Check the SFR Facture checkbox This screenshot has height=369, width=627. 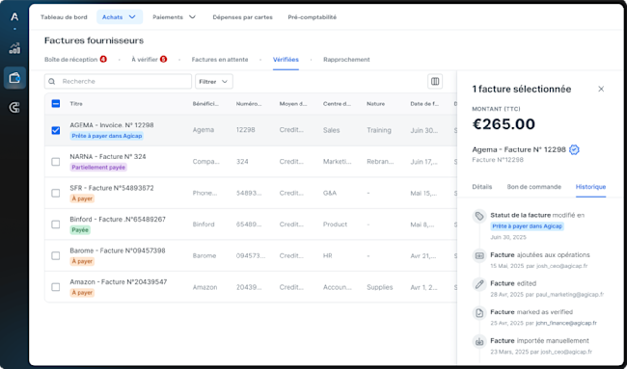tap(56, 193)
